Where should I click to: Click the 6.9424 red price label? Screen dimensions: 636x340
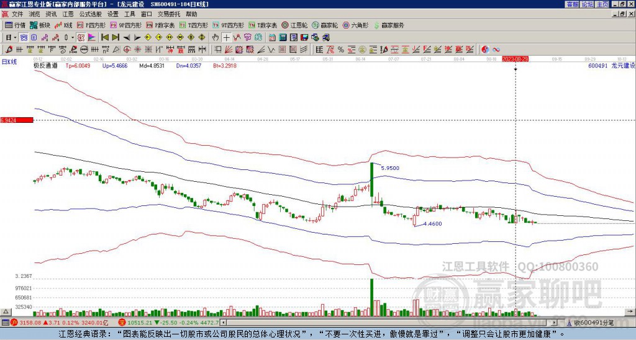click(x=16, y=120)
